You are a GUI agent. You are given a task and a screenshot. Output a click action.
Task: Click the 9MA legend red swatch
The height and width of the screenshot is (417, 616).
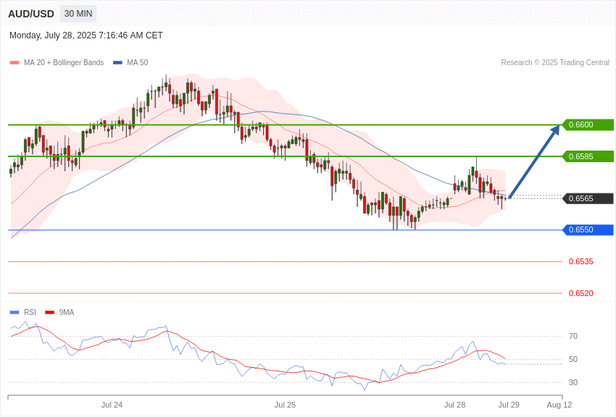click(x=50, y=313)
